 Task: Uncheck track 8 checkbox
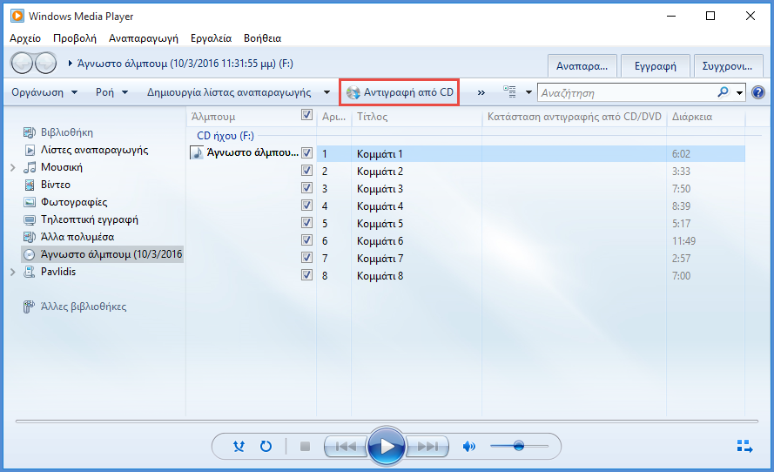(306, 275)
